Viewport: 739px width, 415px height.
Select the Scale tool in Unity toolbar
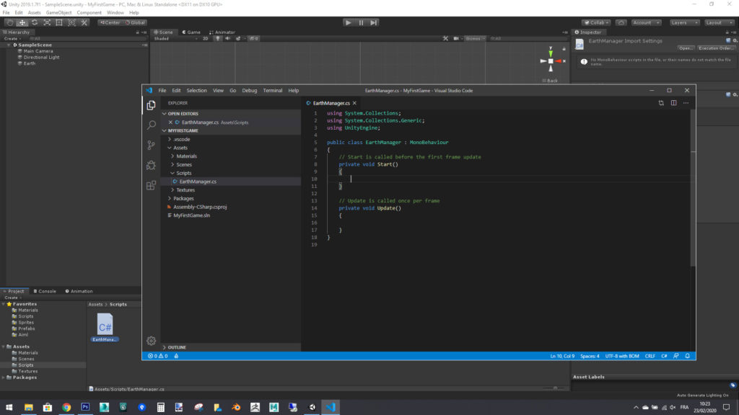(x=47, y=22)
